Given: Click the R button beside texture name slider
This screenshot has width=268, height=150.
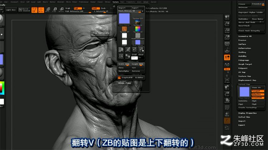Looking at the screenshot, I should (x=142, y=11).
